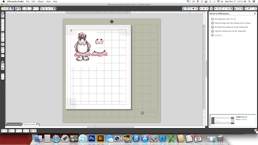Select the hippo character image on the page
The height and width of the screenshot is (145, 258).
pos(82,47)
